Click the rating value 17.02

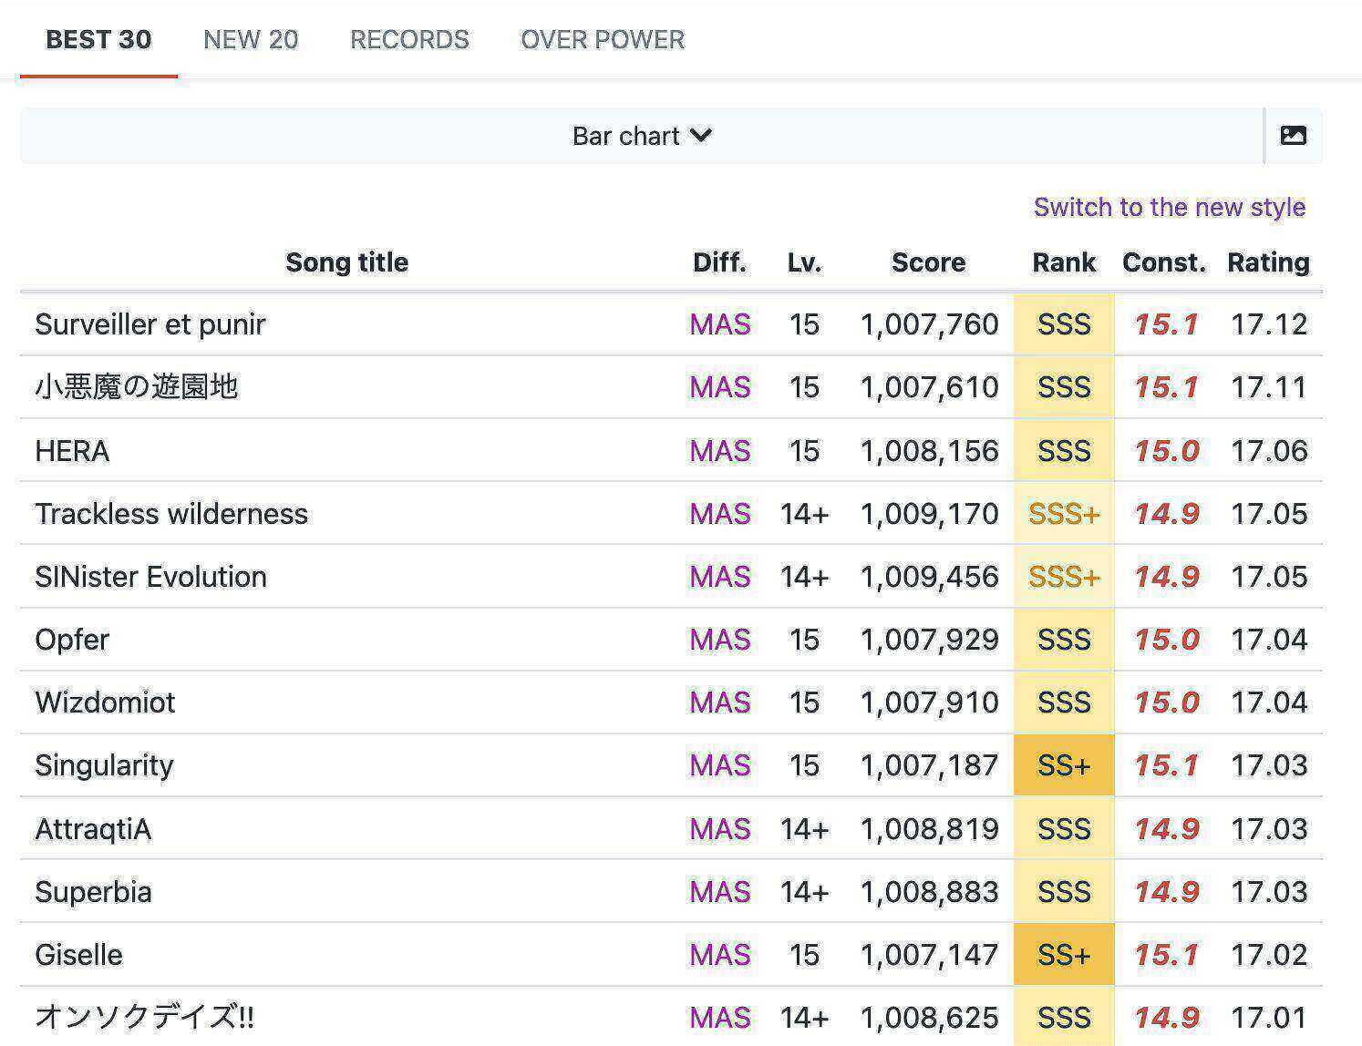click(x=1269, y=955)
